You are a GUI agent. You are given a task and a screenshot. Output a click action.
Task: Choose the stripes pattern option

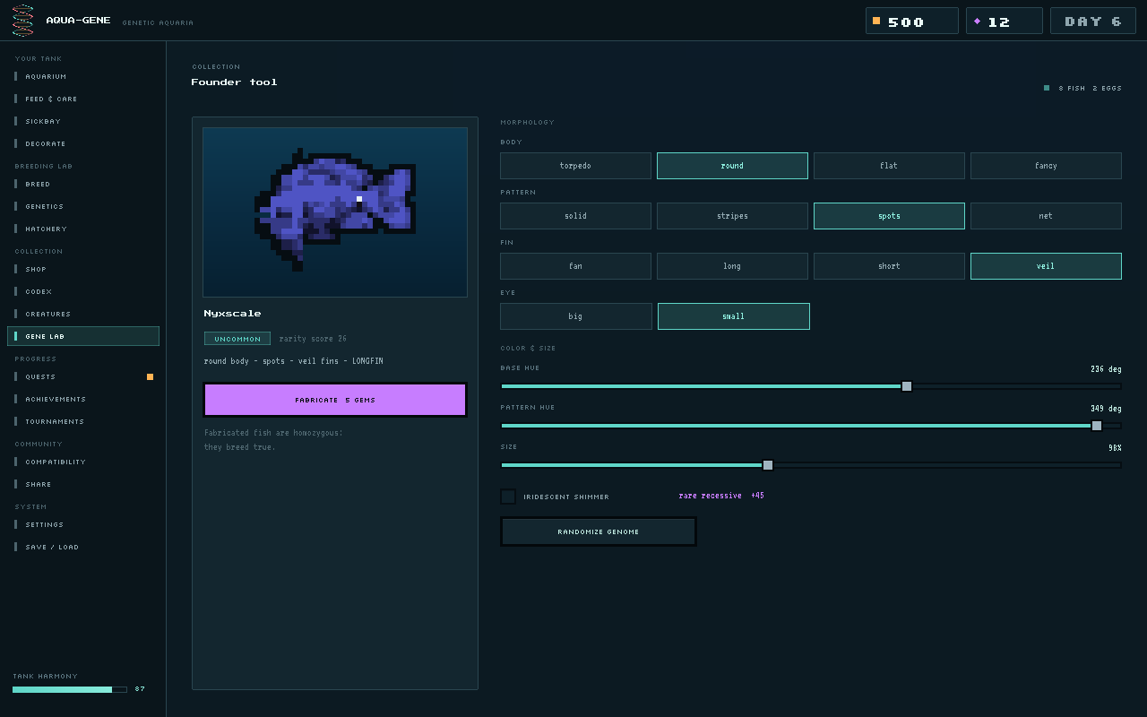pyautogui.click(x=732, y=216)
